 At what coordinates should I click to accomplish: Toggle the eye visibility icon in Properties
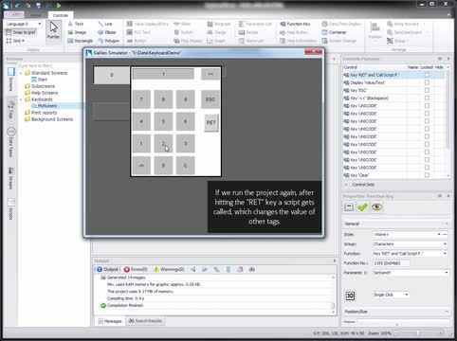point(376,207)
